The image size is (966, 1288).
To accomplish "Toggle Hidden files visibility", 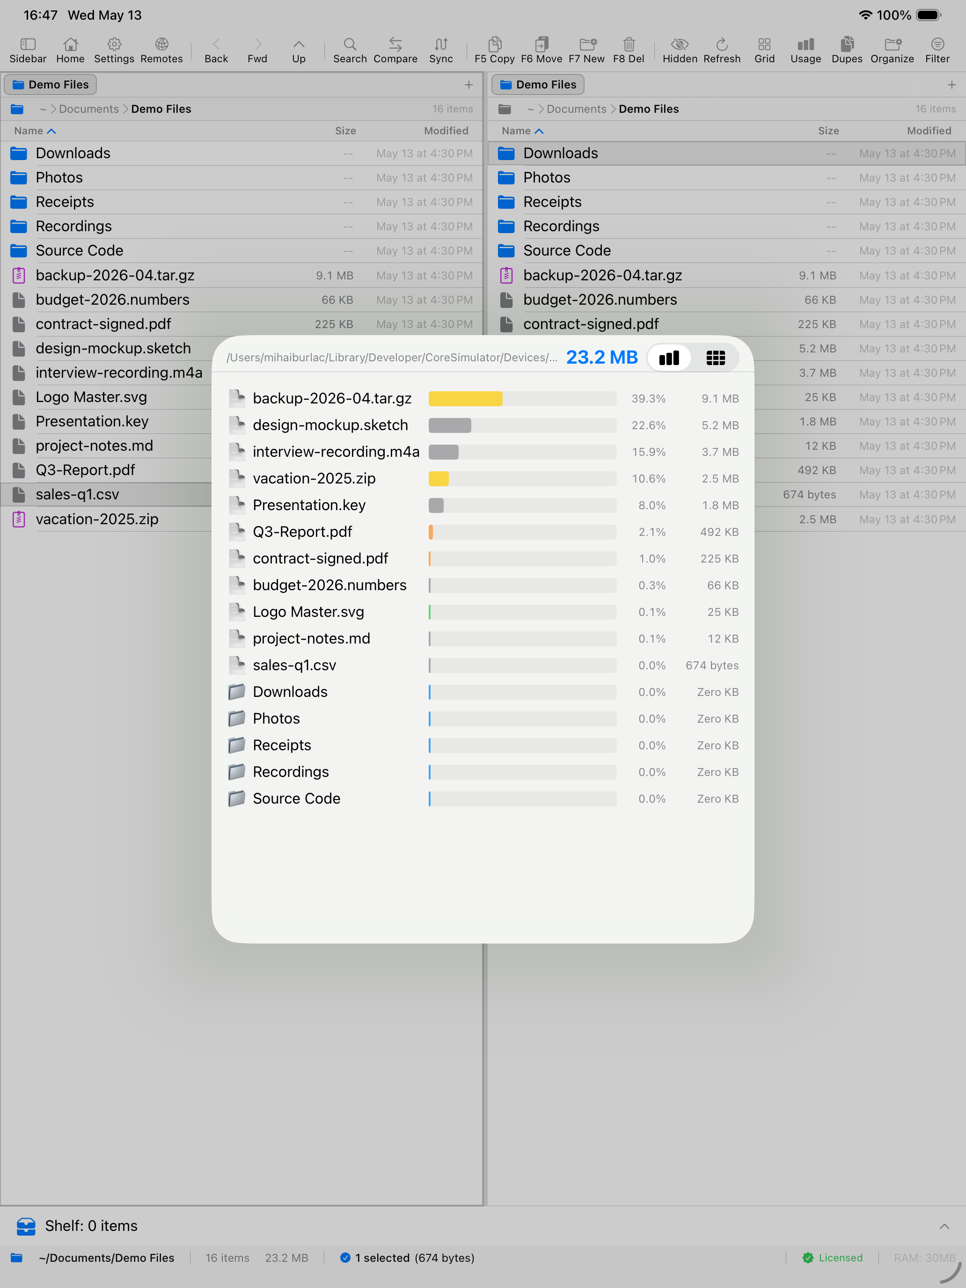I will [680, 51].
